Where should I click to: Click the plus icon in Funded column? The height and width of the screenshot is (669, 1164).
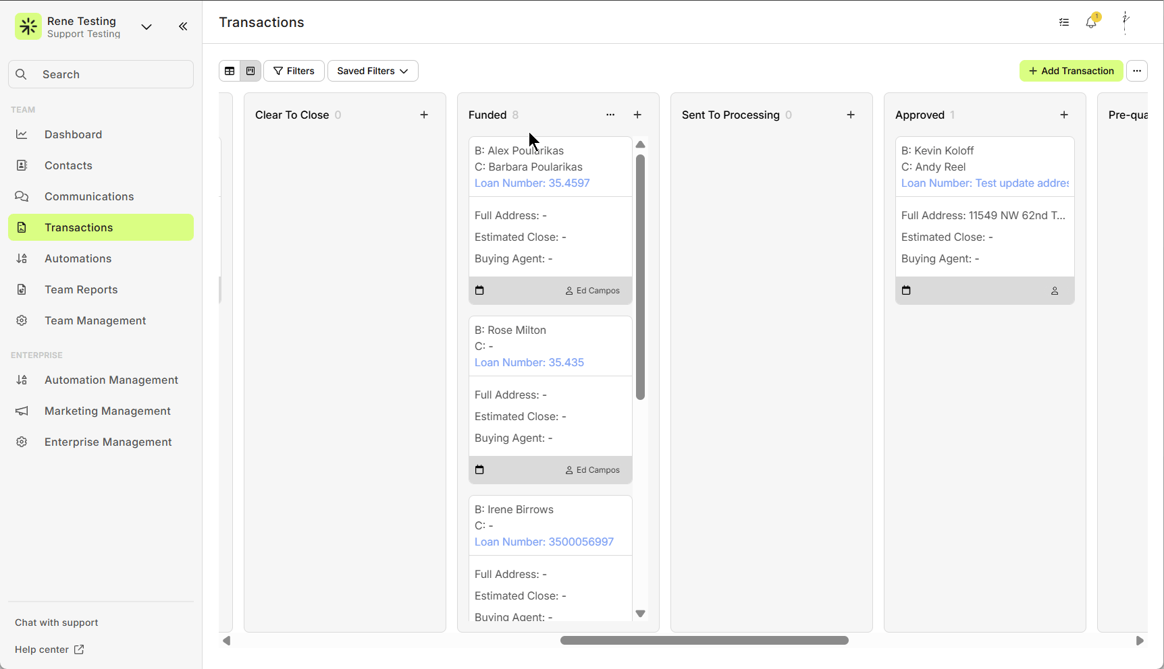point(637,115)
